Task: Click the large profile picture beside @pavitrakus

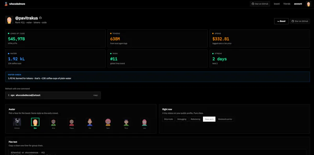Action: click(x=9, y=20)
